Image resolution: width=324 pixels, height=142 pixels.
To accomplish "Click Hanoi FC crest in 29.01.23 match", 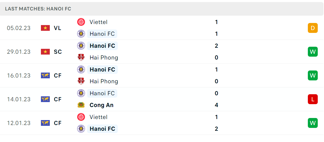I will [x=81, y=46].
